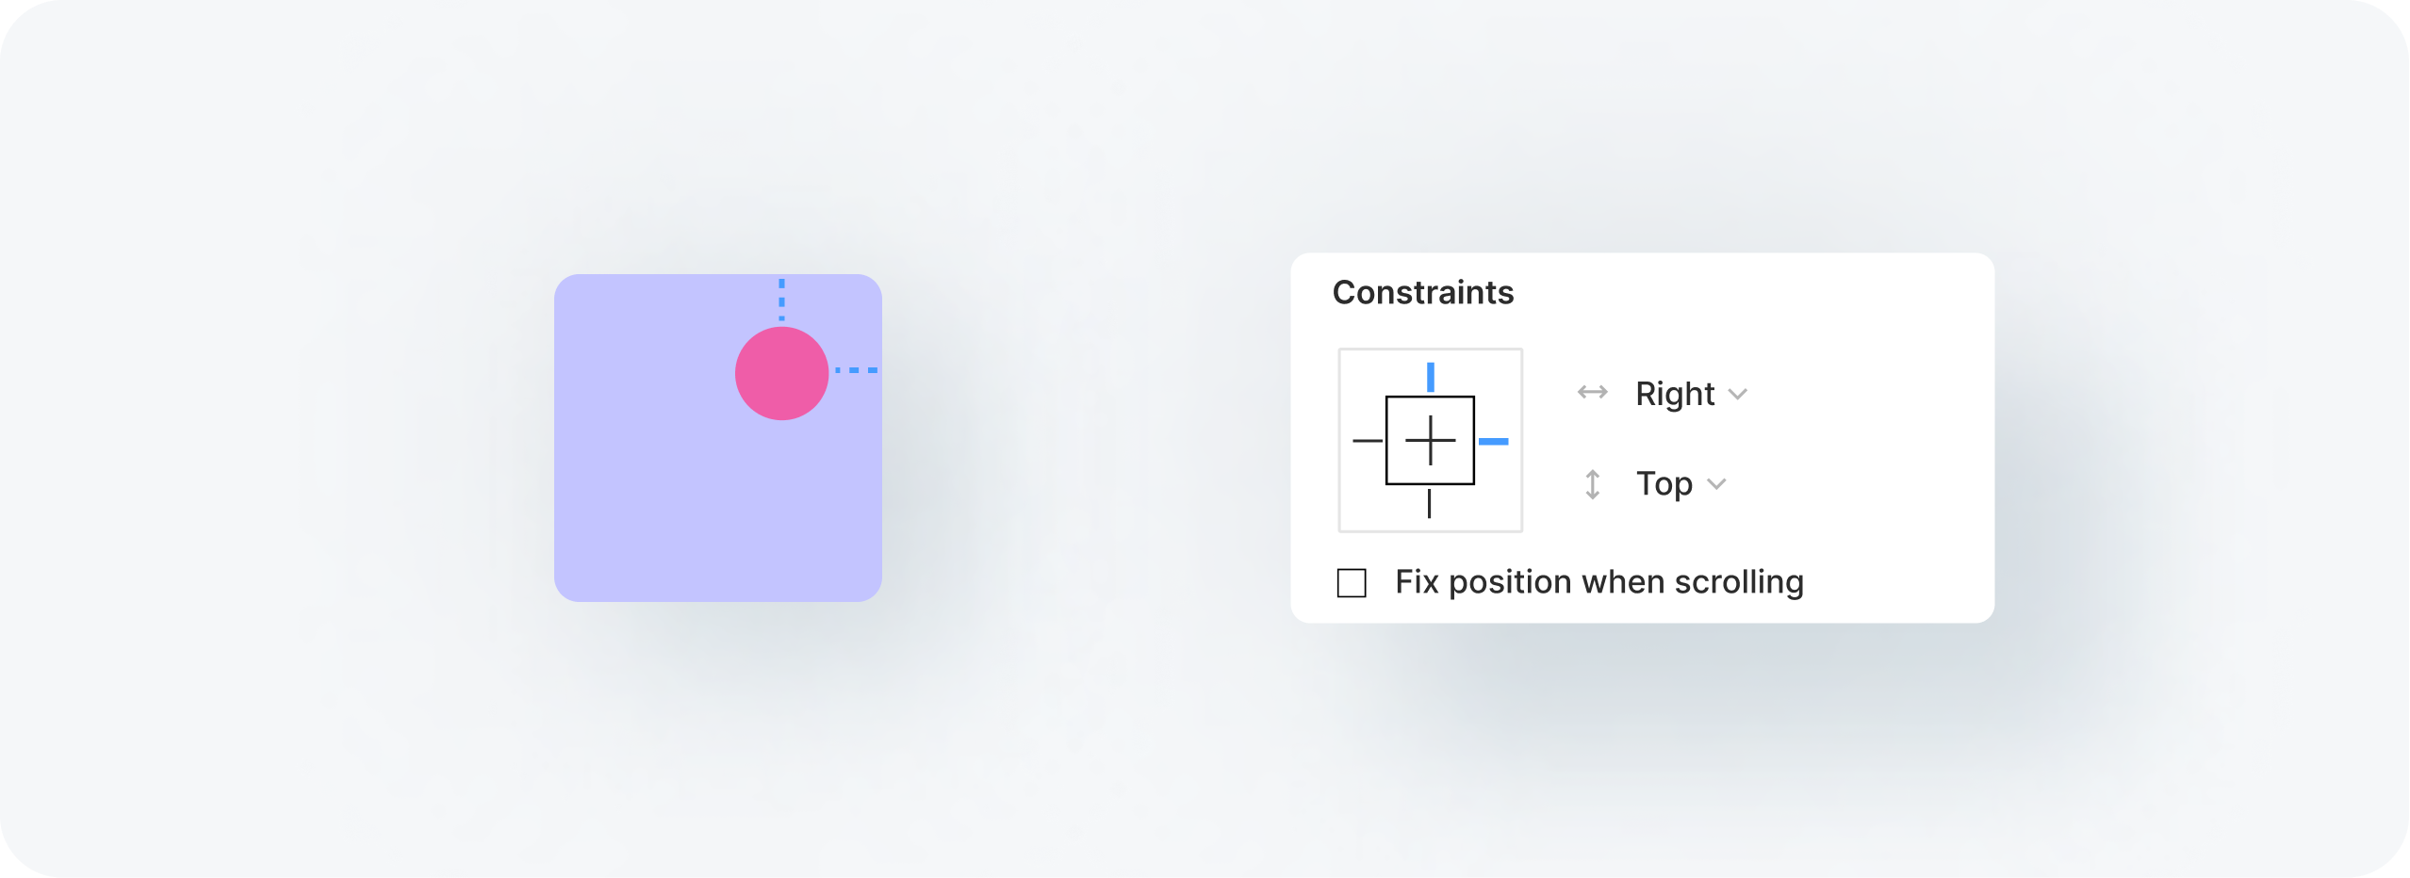Expand the chevron next to Right
This screenshot has height=878, width=2410.
[1738, 395]
